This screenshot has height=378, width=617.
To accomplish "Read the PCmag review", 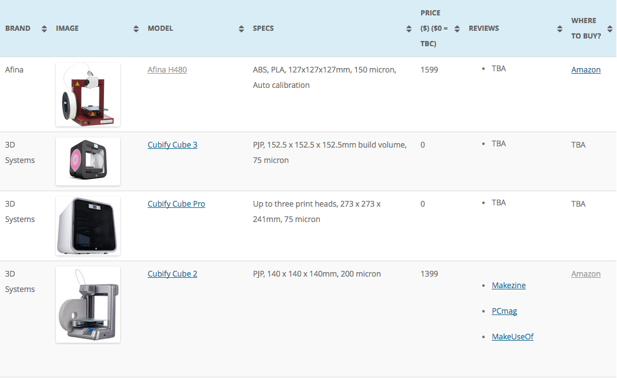I will (505, 311).
